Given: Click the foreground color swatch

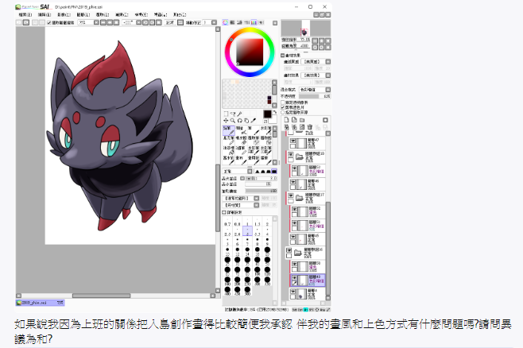Looking at the screenshot, I should pos(267,114).
